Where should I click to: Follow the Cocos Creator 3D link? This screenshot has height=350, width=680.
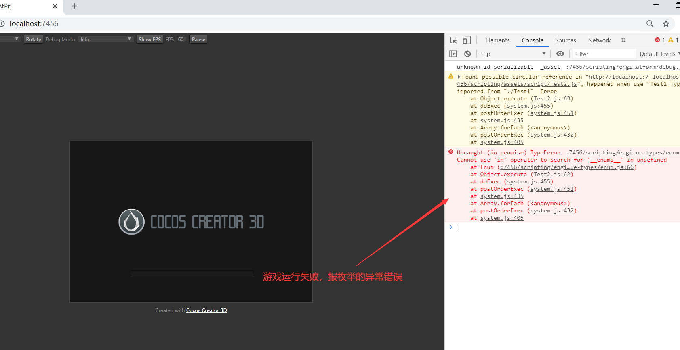tap(206, 310)
